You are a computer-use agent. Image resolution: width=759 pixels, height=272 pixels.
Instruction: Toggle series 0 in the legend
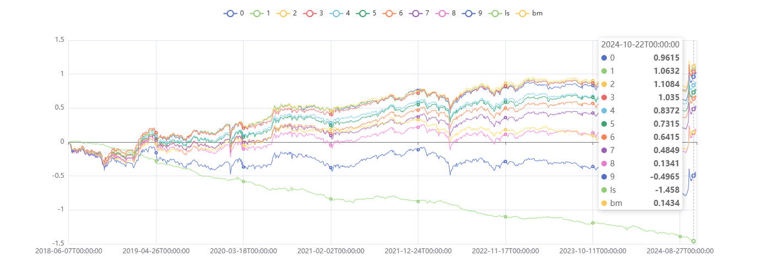tap(230, 13)
